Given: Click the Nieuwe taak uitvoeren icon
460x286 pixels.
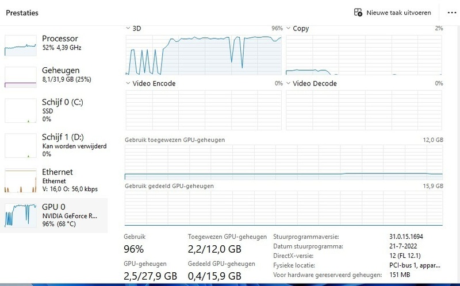Looking at the screenshot, I should tap(358, 12).
